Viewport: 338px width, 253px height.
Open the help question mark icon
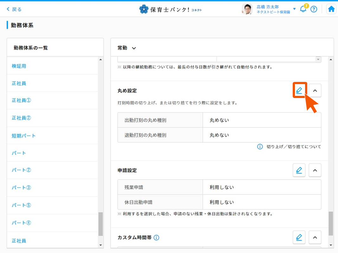pos(314,9)
